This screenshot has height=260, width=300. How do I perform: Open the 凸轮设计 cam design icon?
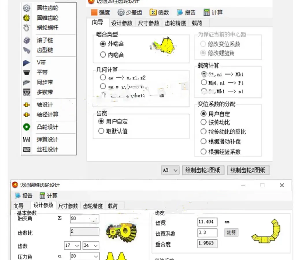[27, 127]
